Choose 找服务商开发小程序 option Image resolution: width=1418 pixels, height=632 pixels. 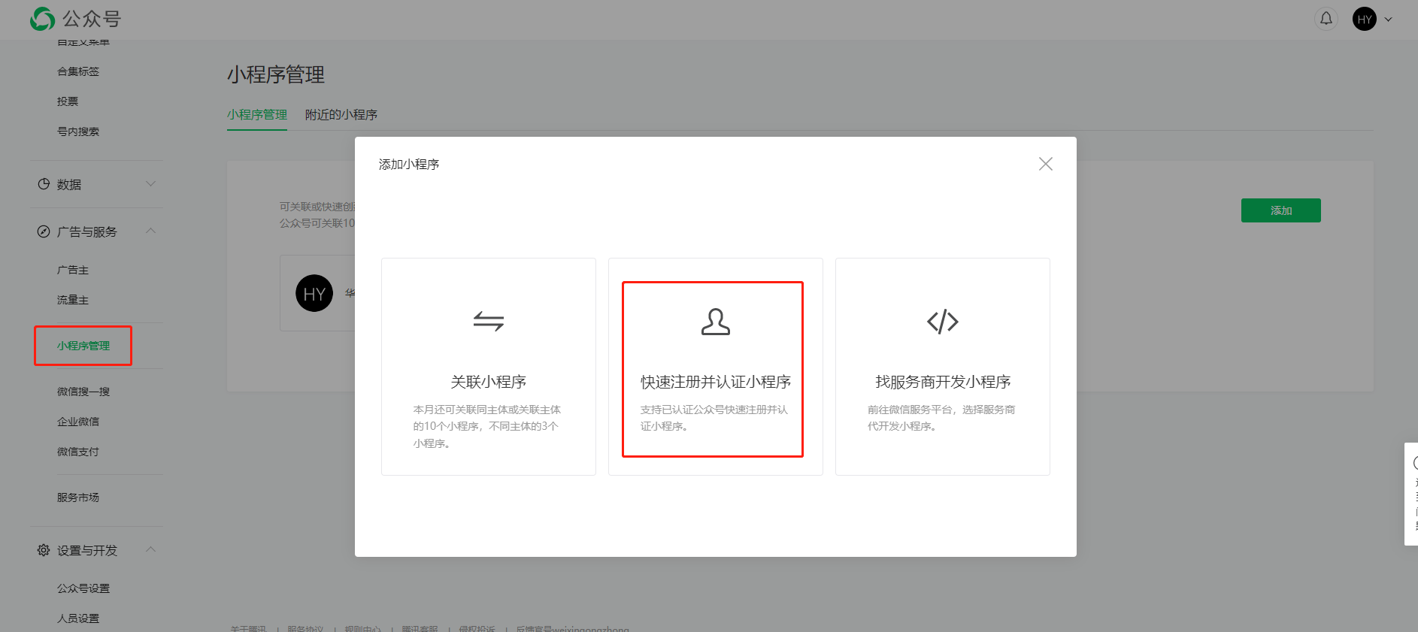click(x=943, y=367)
